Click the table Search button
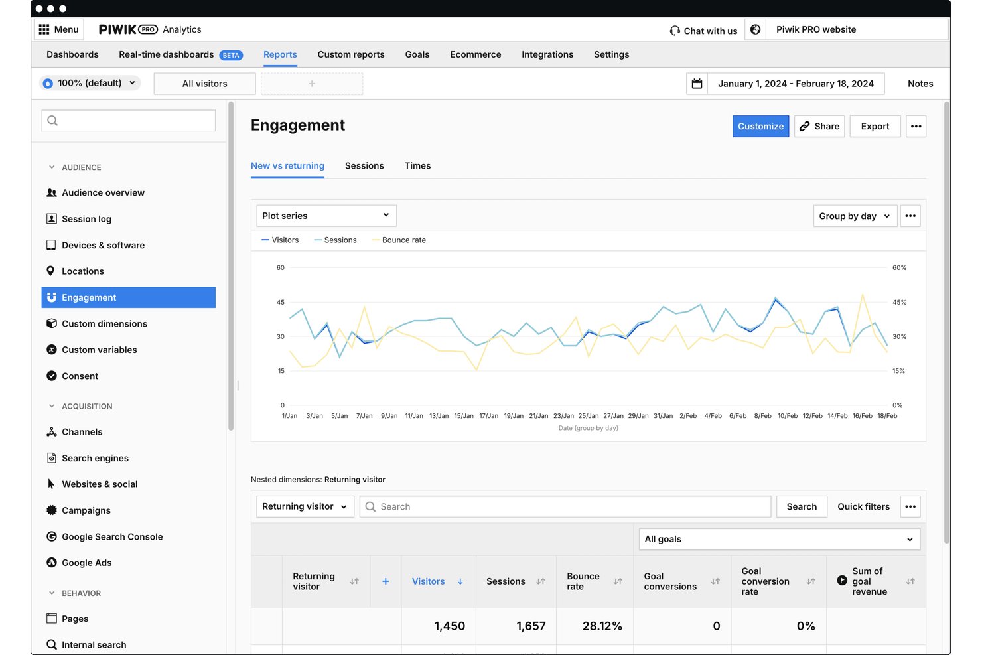982x655 pixels. (x=802, y=506)
